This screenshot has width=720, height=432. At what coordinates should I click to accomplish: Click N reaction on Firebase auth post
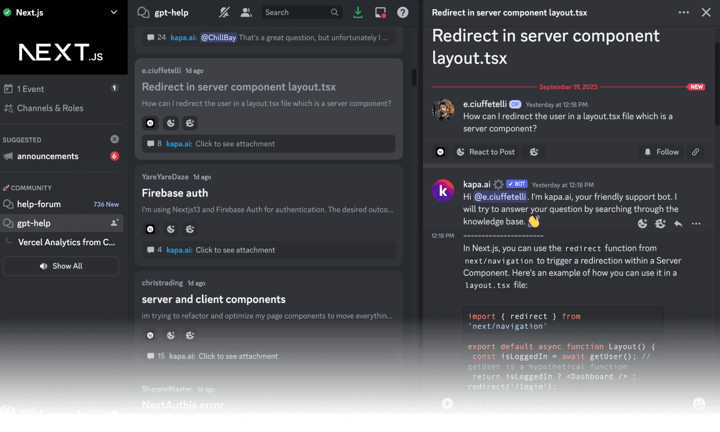150,229
